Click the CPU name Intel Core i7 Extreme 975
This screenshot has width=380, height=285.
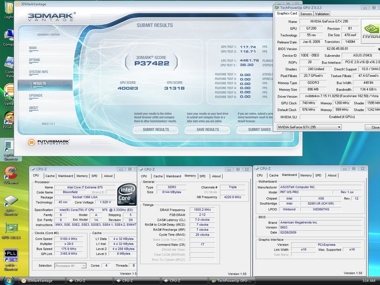(85, 187)
